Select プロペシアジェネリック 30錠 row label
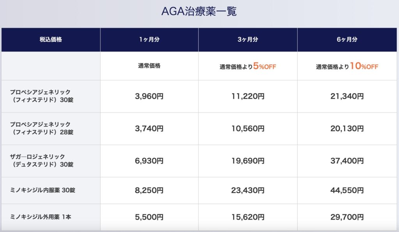The image size is (399, 232). click(x=41, y=96)
